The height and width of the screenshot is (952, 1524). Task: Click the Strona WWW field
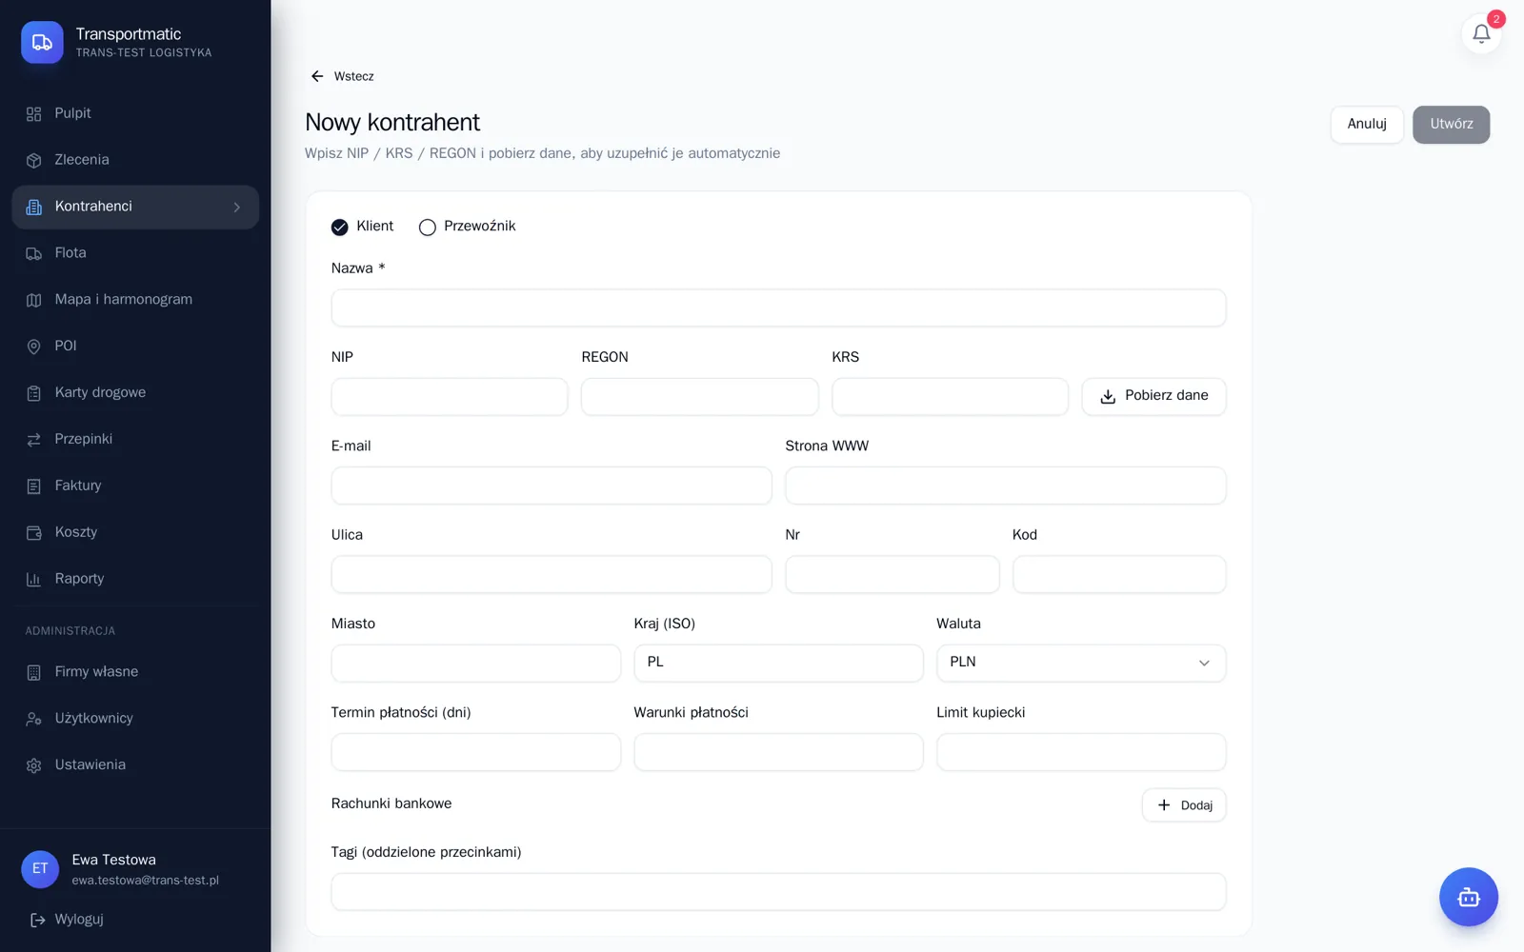tap(1006, 486)
